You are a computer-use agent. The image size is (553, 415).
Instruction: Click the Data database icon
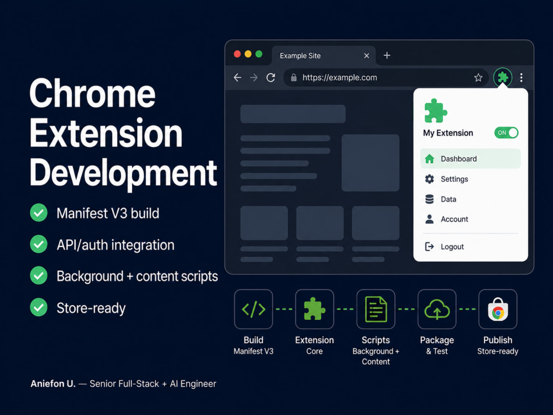point(429,199)
